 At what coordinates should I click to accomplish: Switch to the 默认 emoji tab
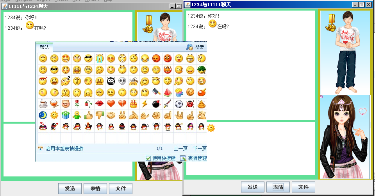(x=44, y=47)
